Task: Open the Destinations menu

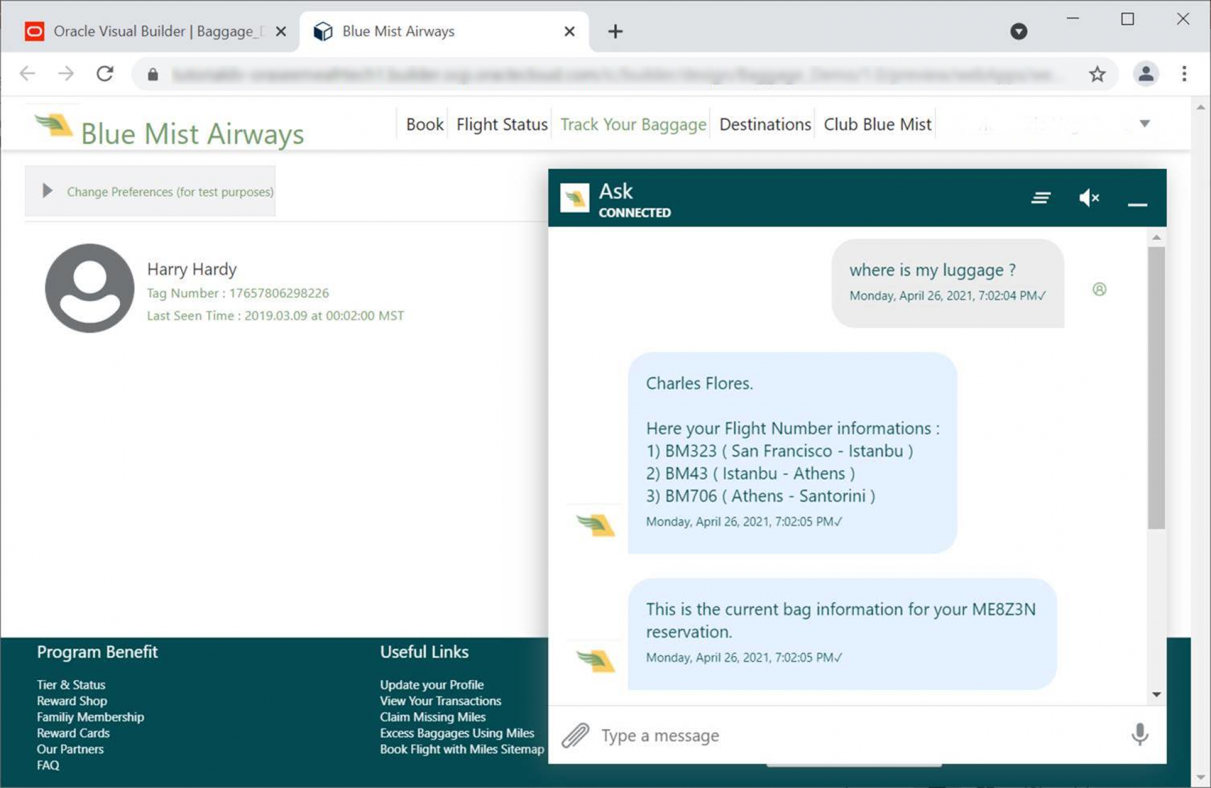Action: (x=765, y=124)
